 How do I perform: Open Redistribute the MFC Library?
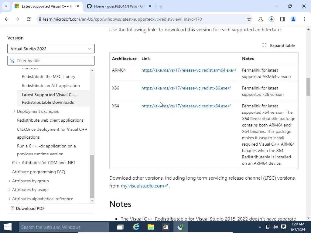click(48, 76)
